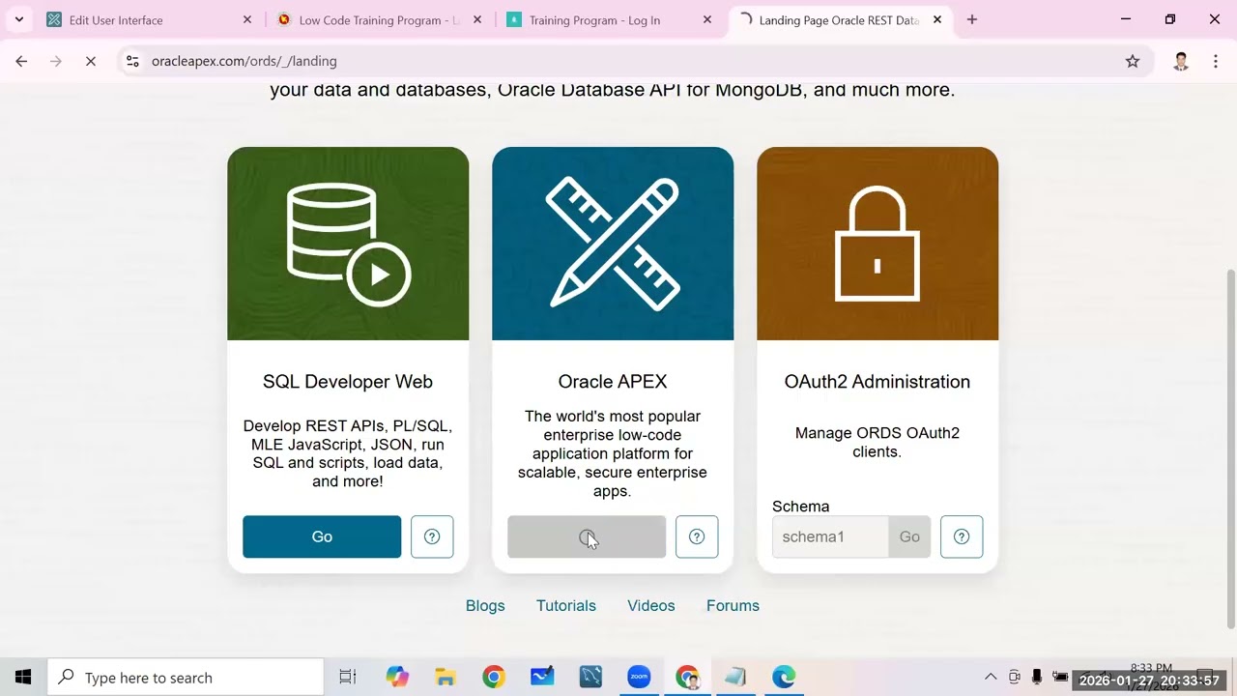Open the Forums link
This screenshot has height=696, width=1237.
(x=733, y=605)
